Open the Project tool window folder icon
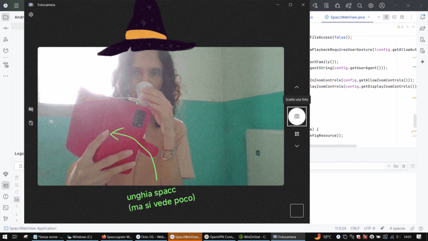Screen dimensions: 428x241 6,17
